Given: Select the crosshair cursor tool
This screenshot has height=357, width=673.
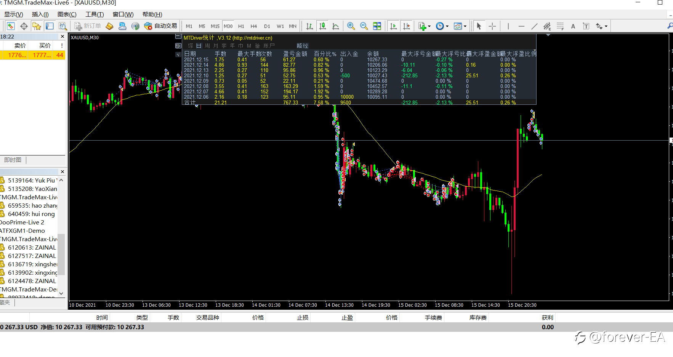Looking at the screenshot, I should [492, 26].
